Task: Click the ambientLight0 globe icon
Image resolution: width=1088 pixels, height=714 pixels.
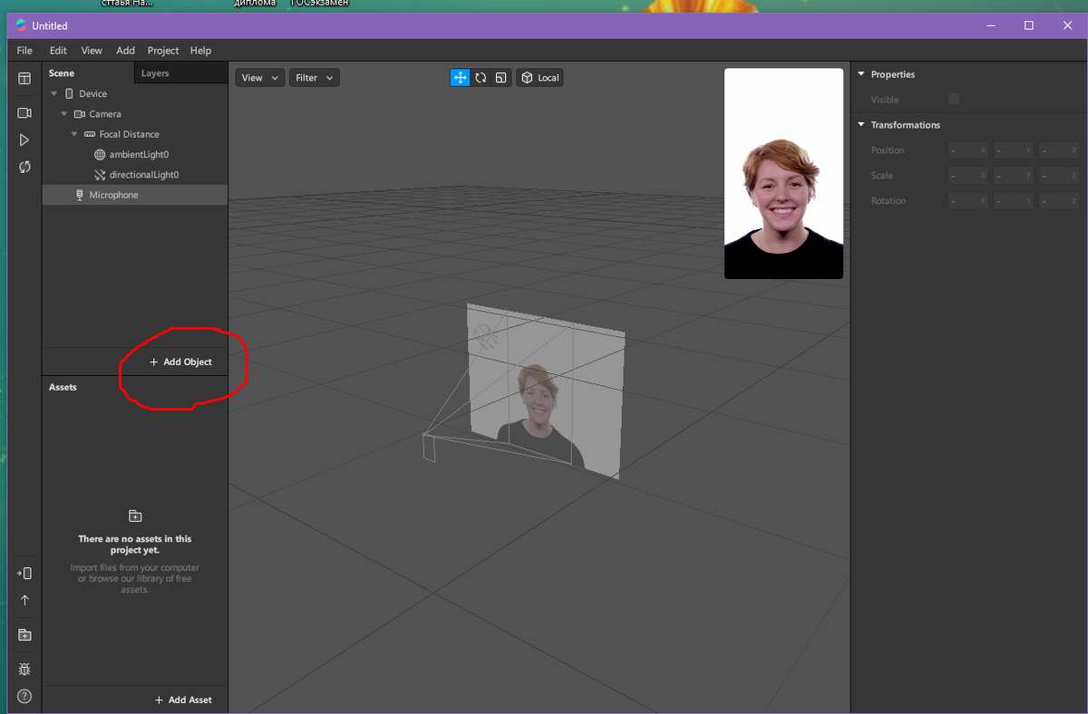Action: (x=101, y=155)
